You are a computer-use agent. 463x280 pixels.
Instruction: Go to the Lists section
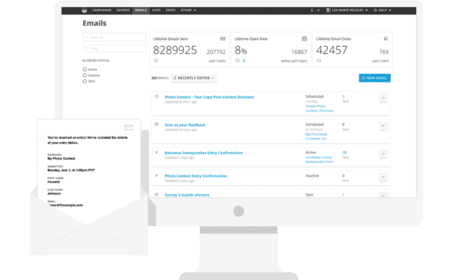156,10
